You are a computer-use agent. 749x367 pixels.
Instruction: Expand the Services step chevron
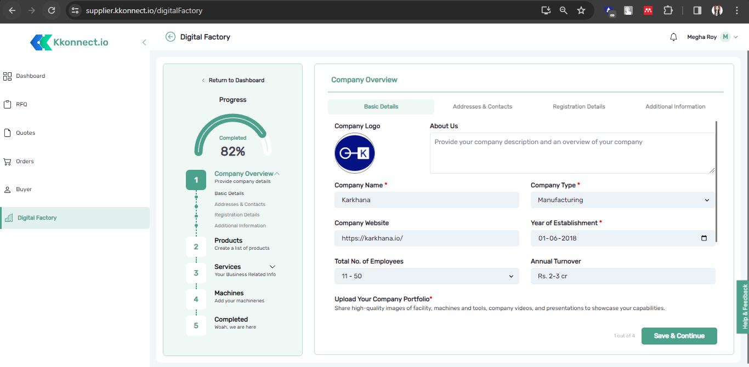[x=273, y=267]
